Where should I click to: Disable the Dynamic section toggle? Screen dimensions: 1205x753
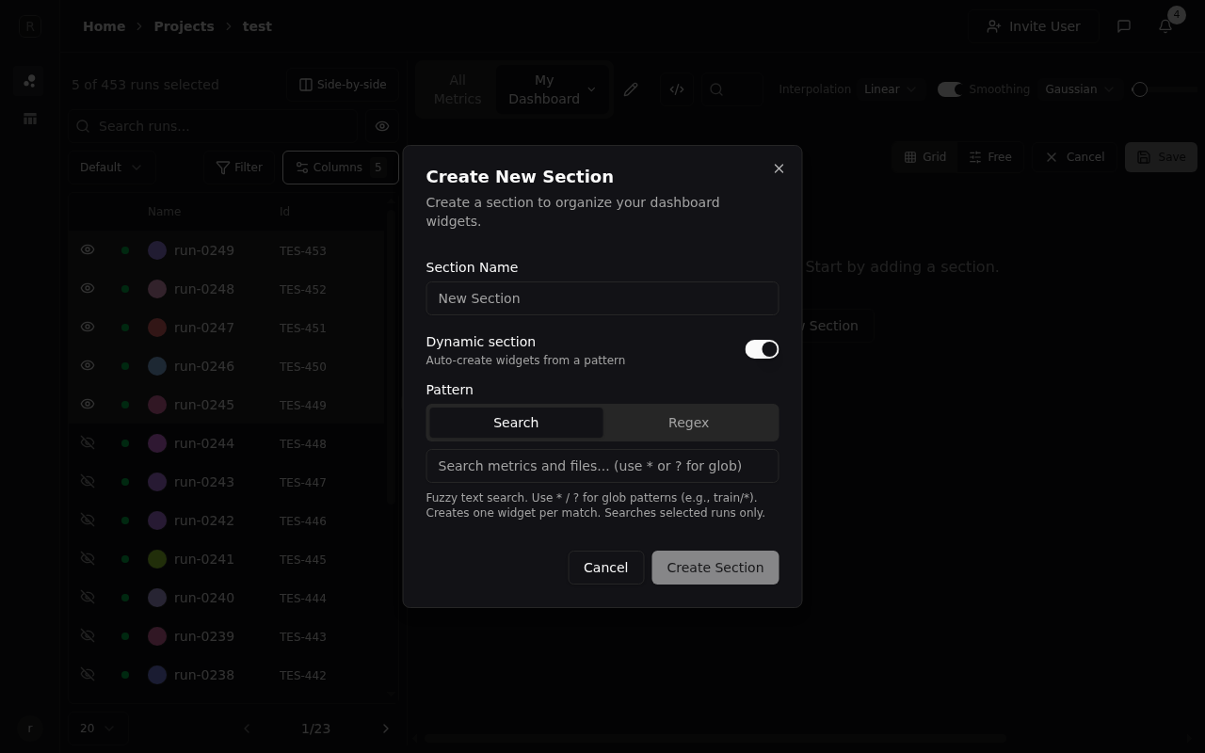[762, 349]
